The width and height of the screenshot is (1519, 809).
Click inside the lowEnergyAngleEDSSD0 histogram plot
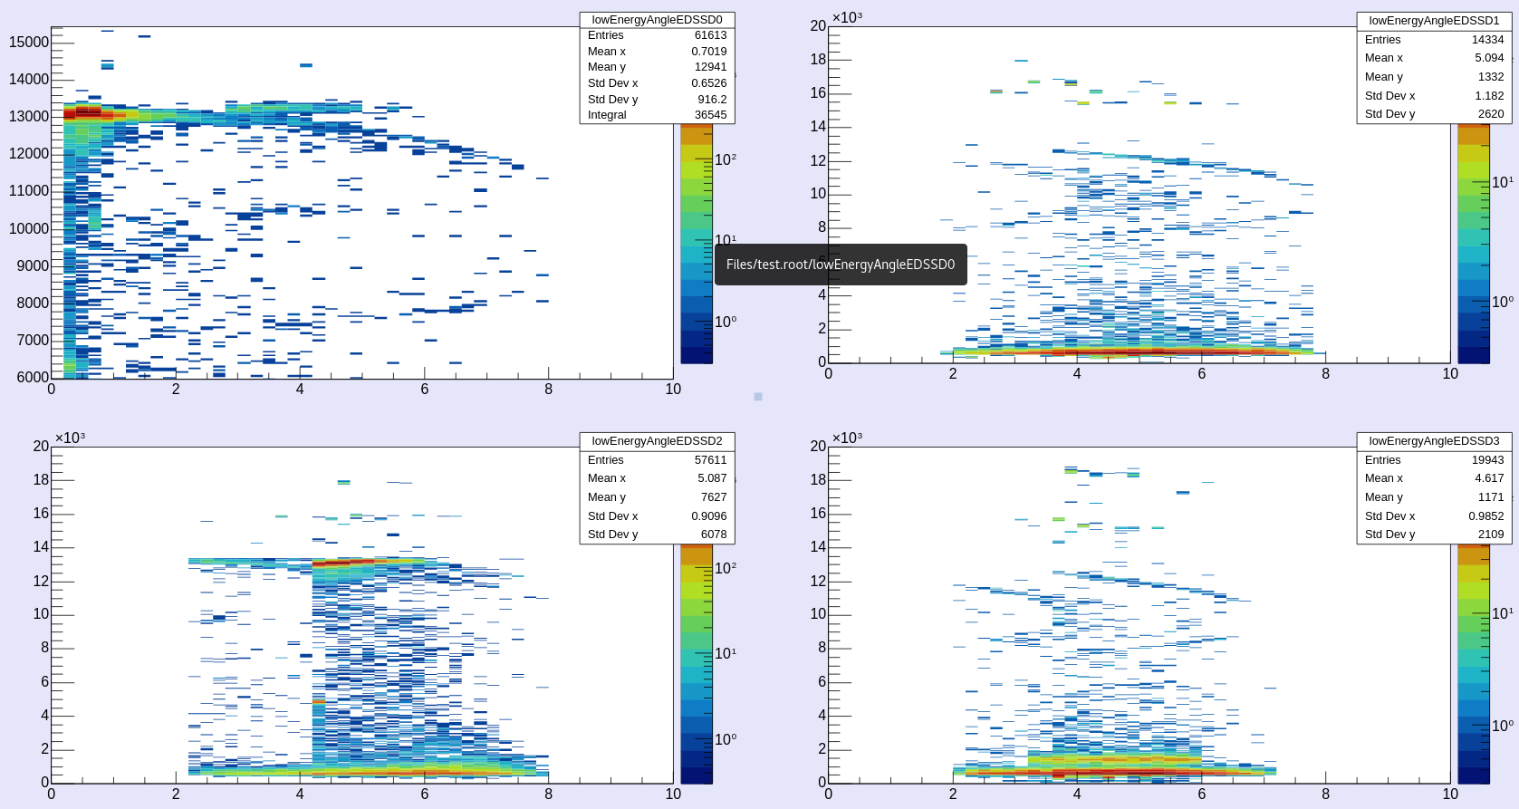(362, 203)
